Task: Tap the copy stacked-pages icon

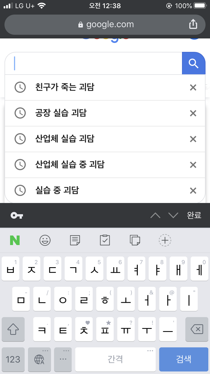Action: pyautogui.click(x=135, y=240)
